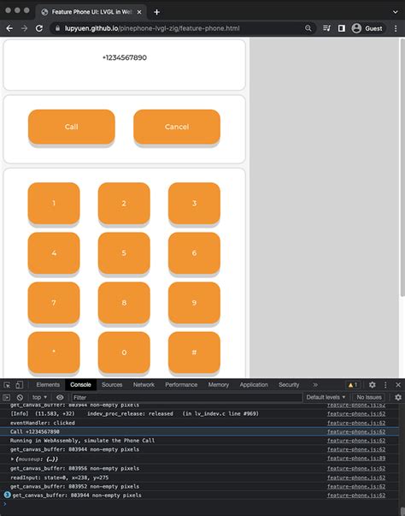Open the Default levels dropdown
Screen dimensions: 405x516
326,397
